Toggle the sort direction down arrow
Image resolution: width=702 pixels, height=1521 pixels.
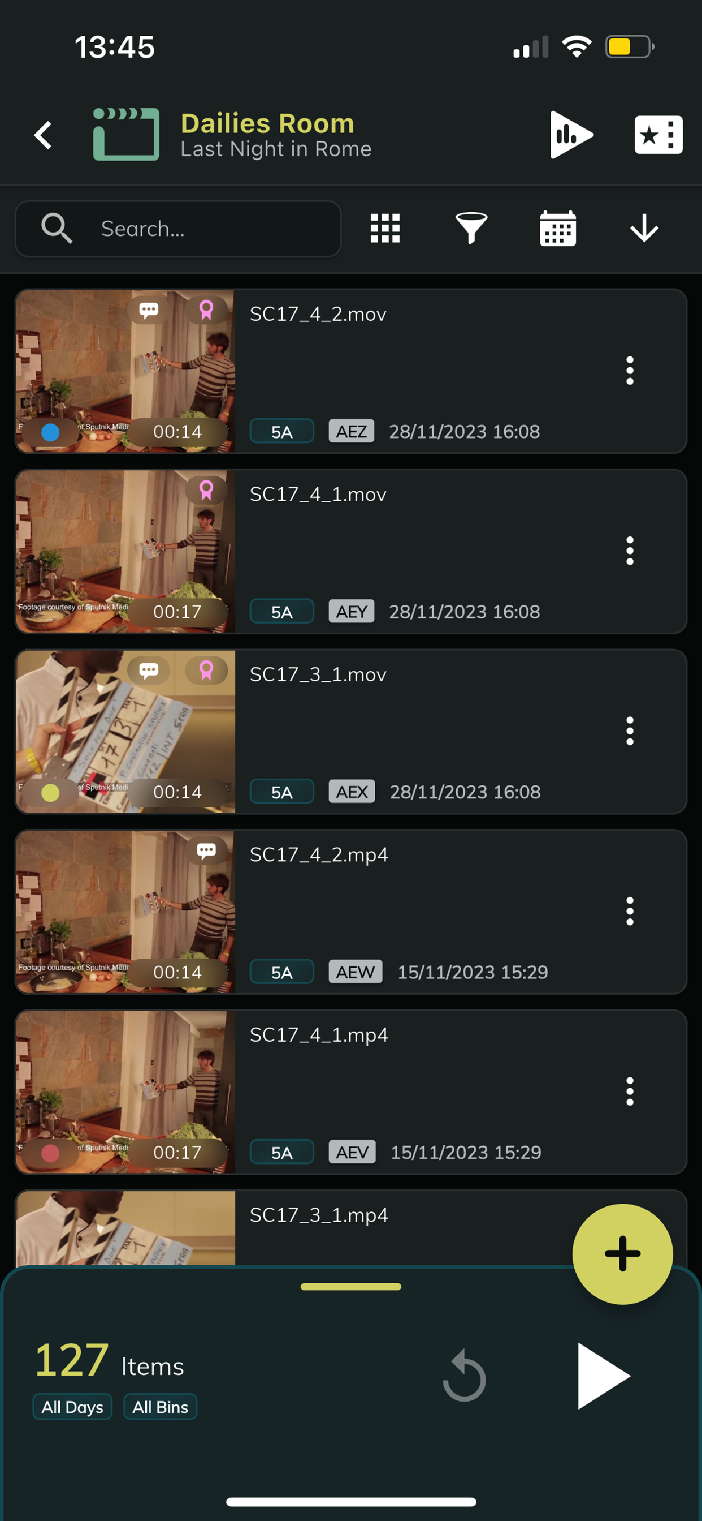pos(644,229)
